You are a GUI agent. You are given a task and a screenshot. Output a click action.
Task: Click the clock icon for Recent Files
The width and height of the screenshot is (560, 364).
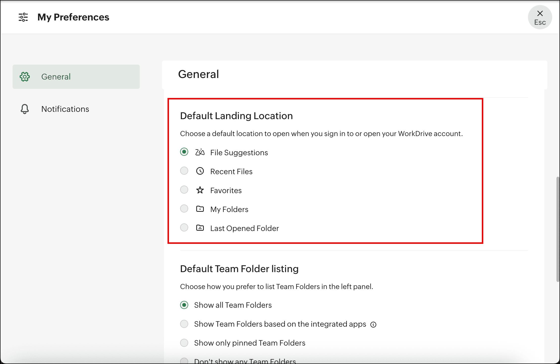[x=200, y=171]
